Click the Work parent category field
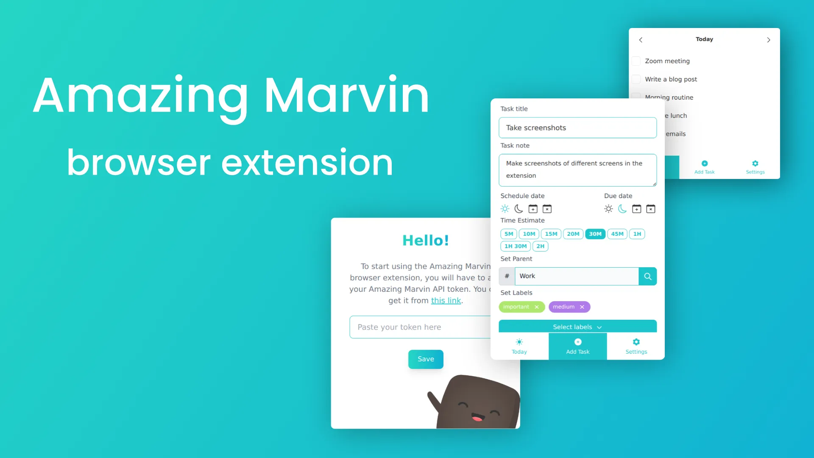814x458 pixels. pos(576,276)
